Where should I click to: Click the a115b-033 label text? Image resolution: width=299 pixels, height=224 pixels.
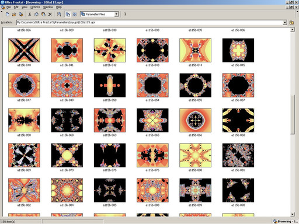point(152,30)
